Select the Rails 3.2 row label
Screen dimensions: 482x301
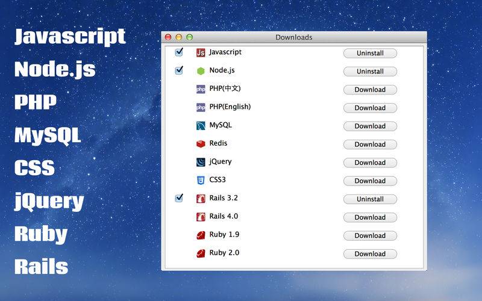(x=224, y=198)
